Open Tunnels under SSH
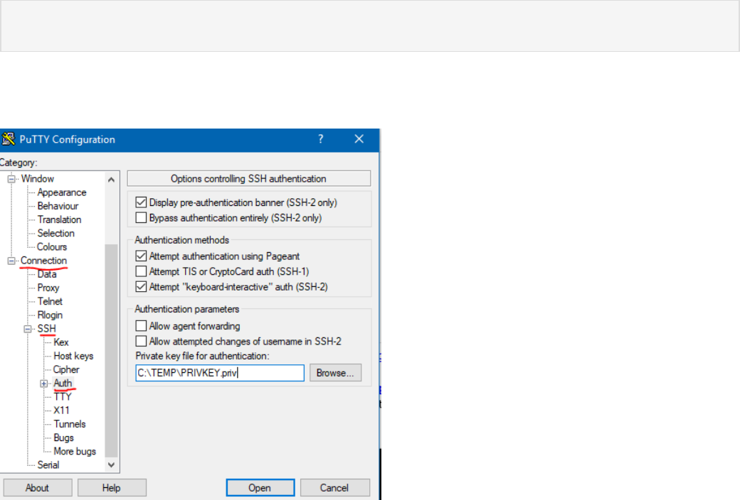Screen dimensions: 740x500 point(70,425)
